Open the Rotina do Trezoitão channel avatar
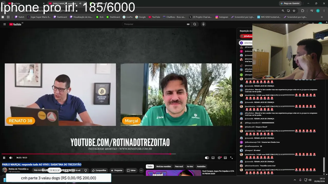 coord(5,170)
